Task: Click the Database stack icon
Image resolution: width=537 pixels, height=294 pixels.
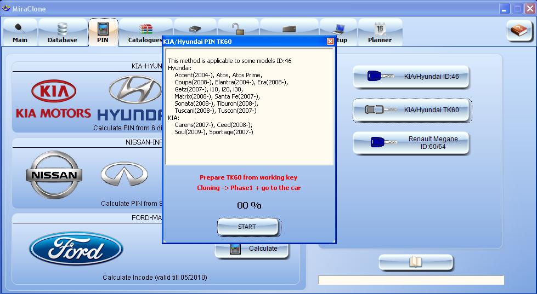Action: (x=63, y=29)
